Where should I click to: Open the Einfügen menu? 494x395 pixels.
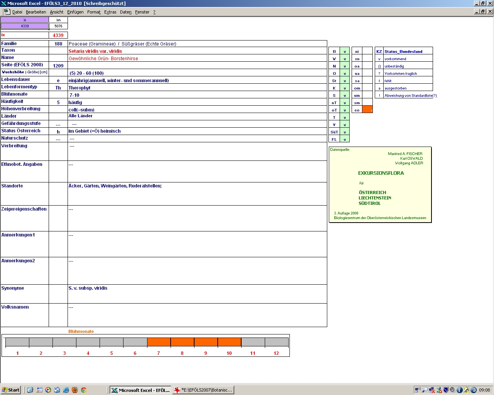75,12
